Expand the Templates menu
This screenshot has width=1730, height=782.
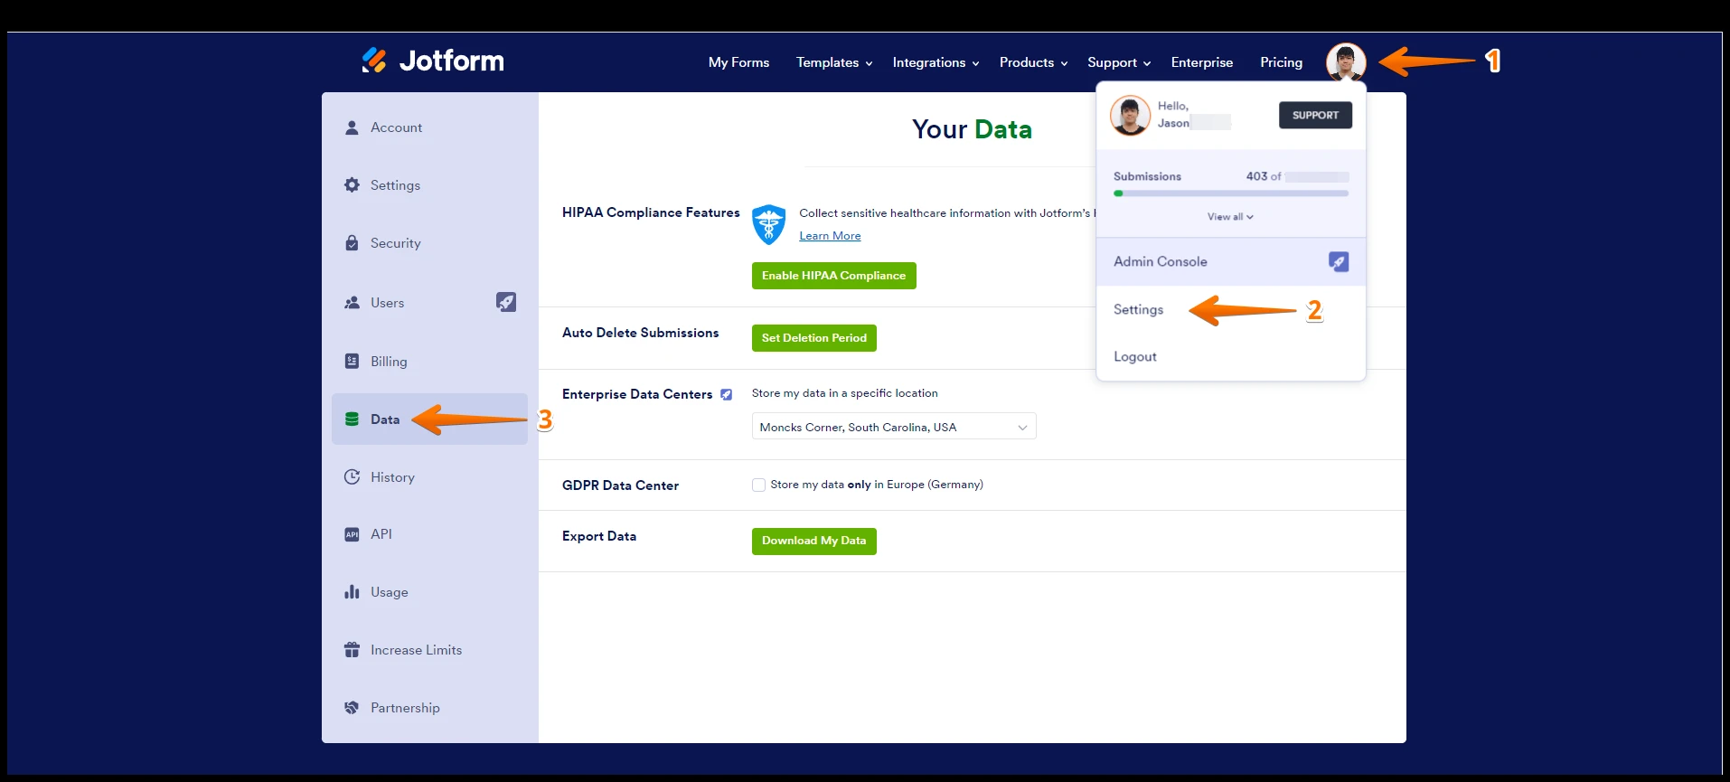pyautogui.click(x=833, y=62)
